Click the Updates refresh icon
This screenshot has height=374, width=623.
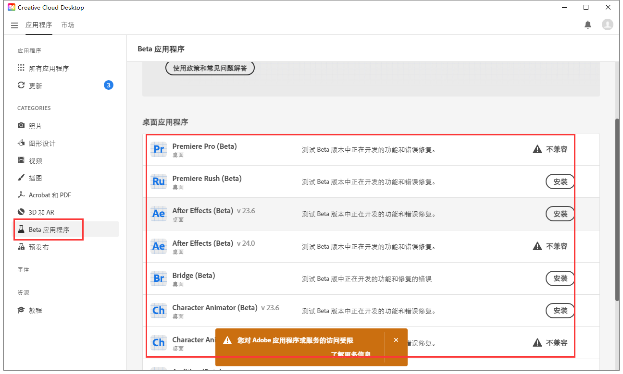[21, 85]
